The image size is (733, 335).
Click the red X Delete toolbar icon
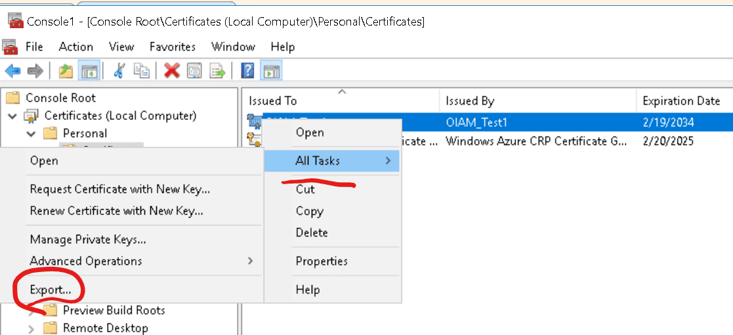(x=172, y=71)
